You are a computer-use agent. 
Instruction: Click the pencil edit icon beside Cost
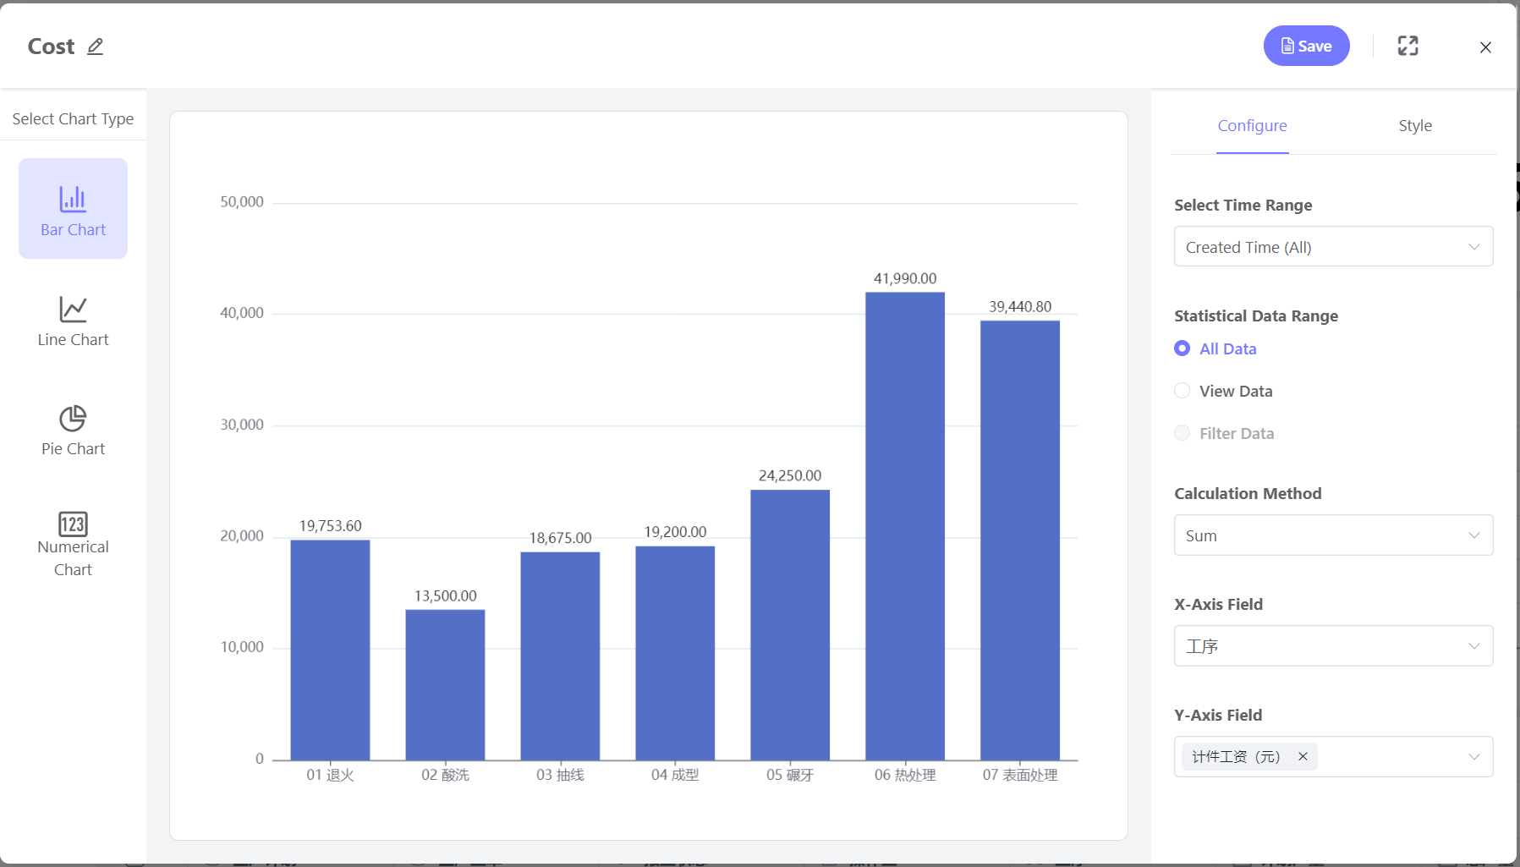(x=96, y=47)
